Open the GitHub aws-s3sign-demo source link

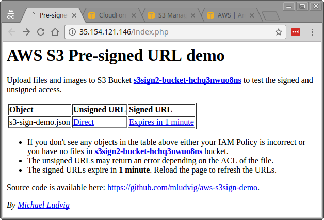(x=182, y=188)
